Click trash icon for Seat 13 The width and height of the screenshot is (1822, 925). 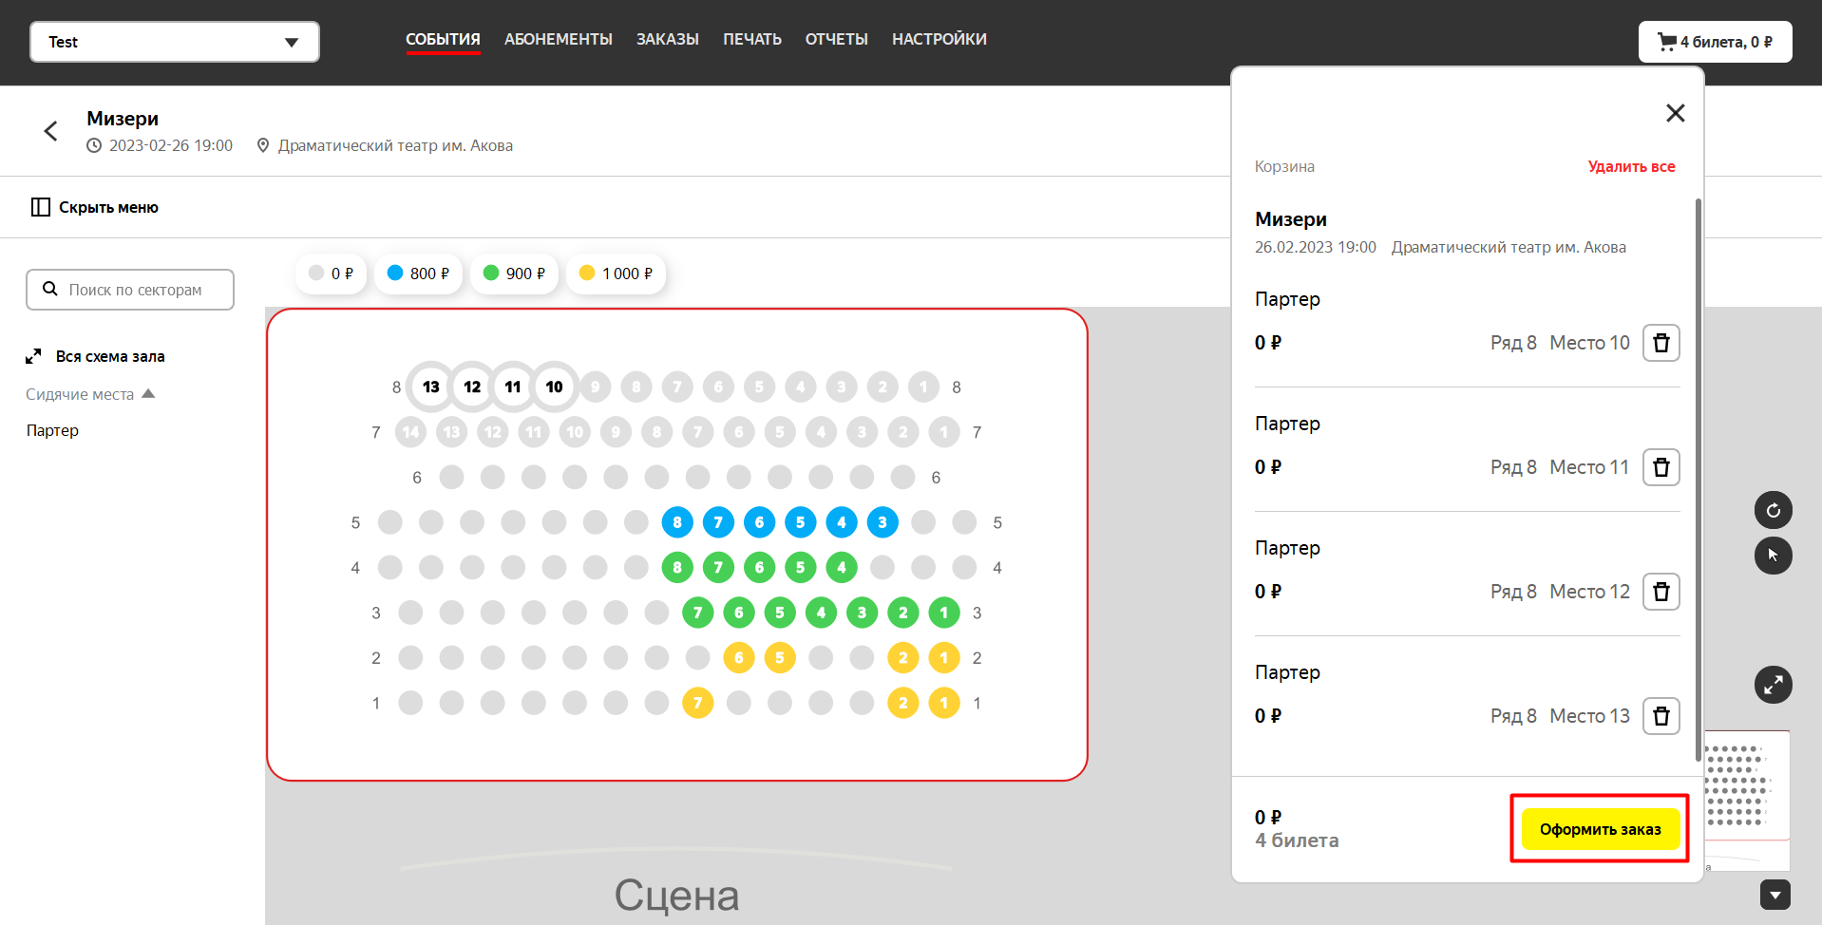pyautogui.click(x=1661, y=716)
